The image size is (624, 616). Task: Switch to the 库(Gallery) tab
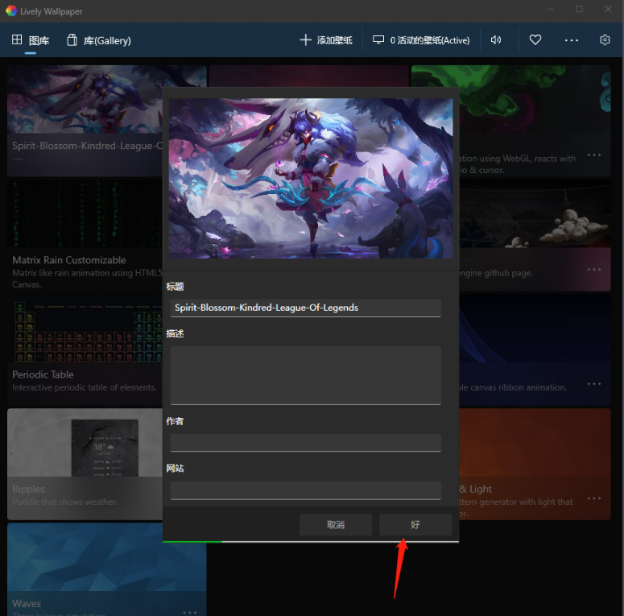pyautogui.click(x=106, y=40)
